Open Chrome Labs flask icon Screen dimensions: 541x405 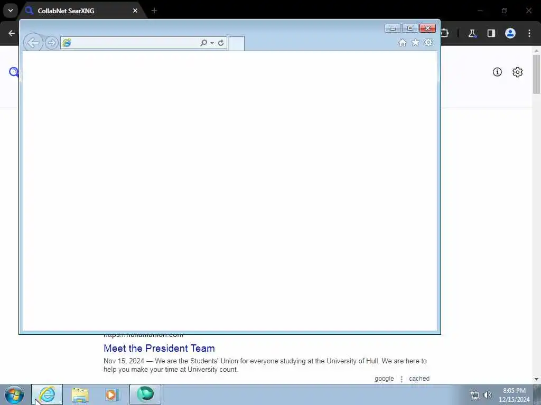tap(472, 33)
